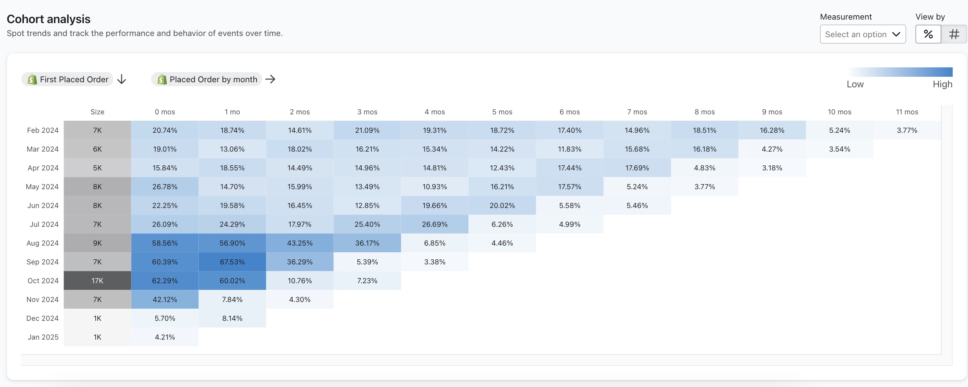This screenshot has width=968, height=387.
Task: Click the highlighted 17K size cell for Oct 2024
Action: (97, 280)
